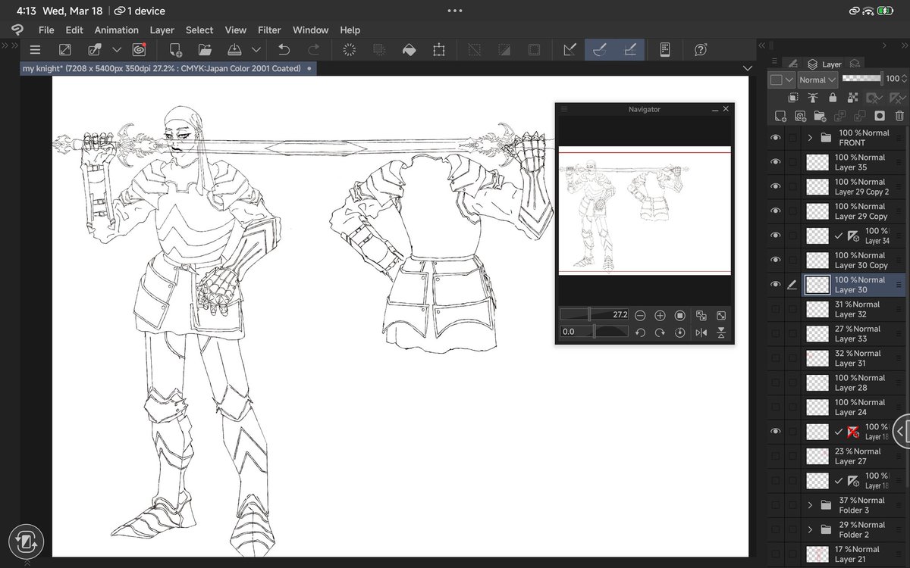
Task: Show Layer 32 by clicking its visibility box
Action: (x=775, y=309)
